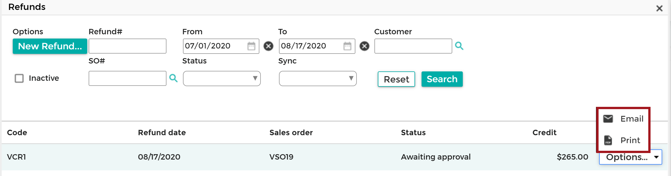Reset the refund search filters
This screenshot has width=671, height=176.
pyautogui.click(x=396, y=79)
